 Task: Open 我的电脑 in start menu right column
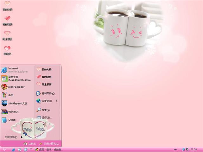[x=44, y=77]
